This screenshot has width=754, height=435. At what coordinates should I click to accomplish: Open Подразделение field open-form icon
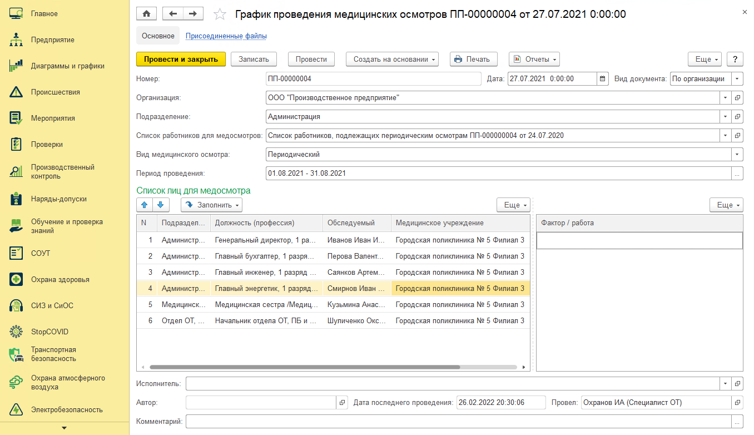coord(738,117)
